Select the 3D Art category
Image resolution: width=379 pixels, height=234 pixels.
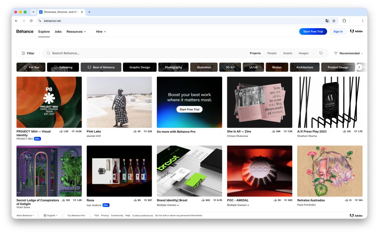(230, 67)
